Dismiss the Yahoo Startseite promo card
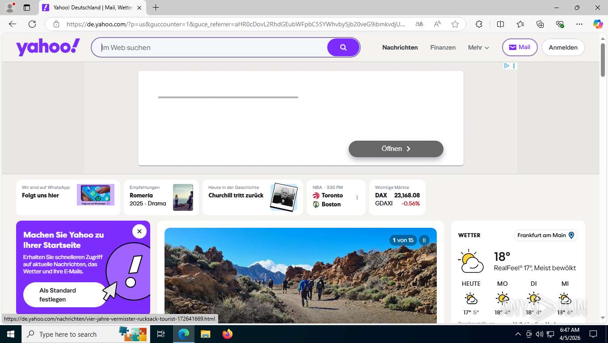The width and height of the screenshot is (608, 343). [x=139, y=231]
